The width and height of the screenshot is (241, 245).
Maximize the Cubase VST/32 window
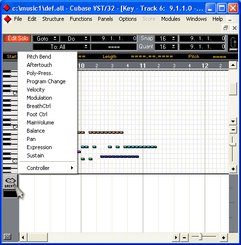click(222, 8)
